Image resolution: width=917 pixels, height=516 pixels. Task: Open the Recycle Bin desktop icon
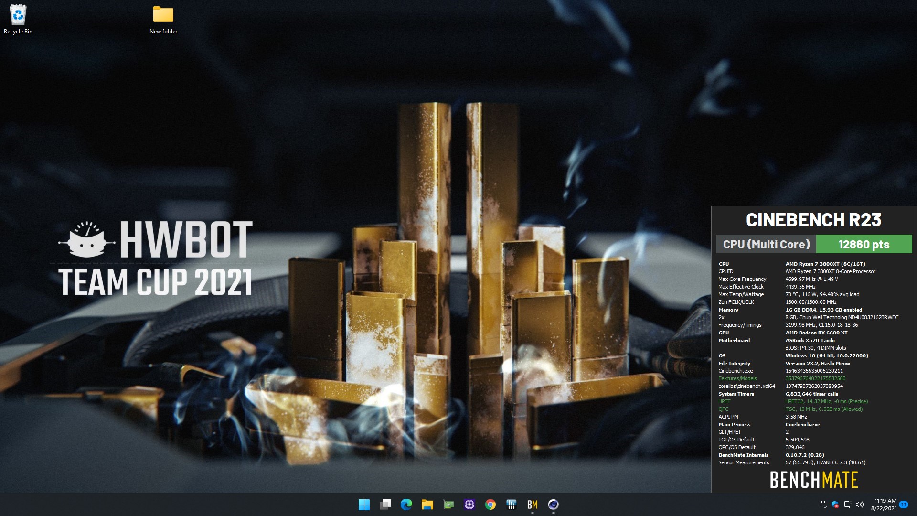point(18,20)
